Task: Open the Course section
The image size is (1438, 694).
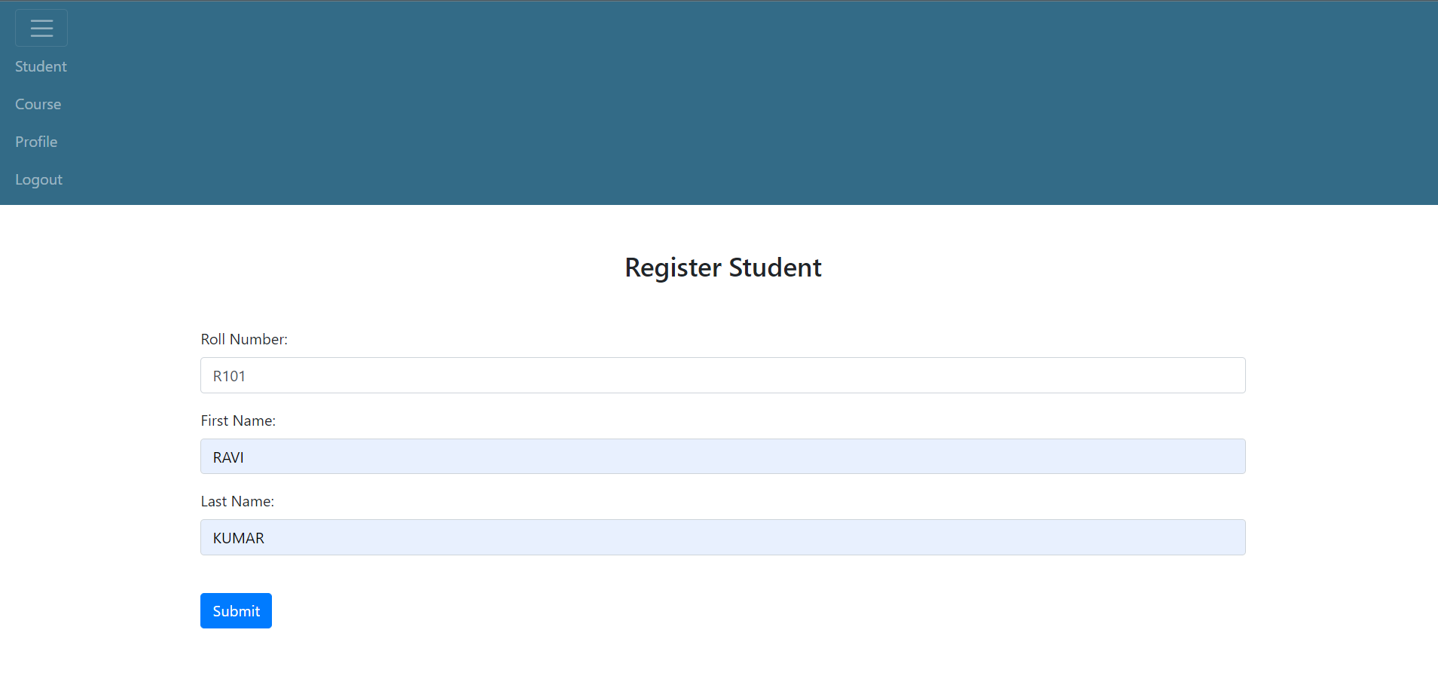Action: tap(38, 104)
